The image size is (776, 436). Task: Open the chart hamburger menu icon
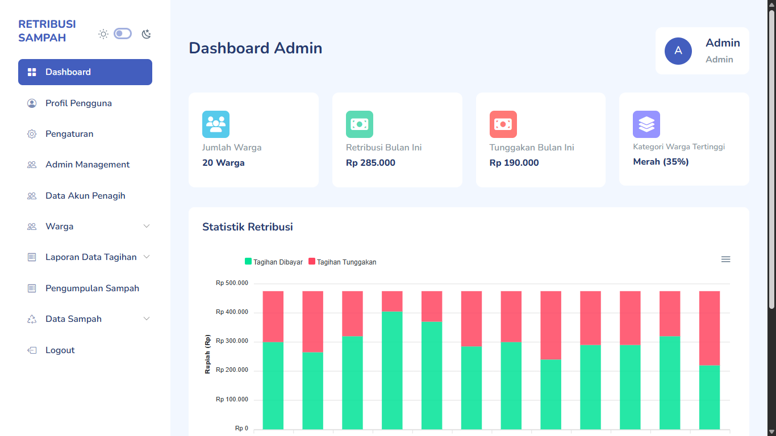725,259
